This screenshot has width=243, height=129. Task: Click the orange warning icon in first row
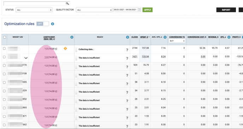click(x=65, y=49)
